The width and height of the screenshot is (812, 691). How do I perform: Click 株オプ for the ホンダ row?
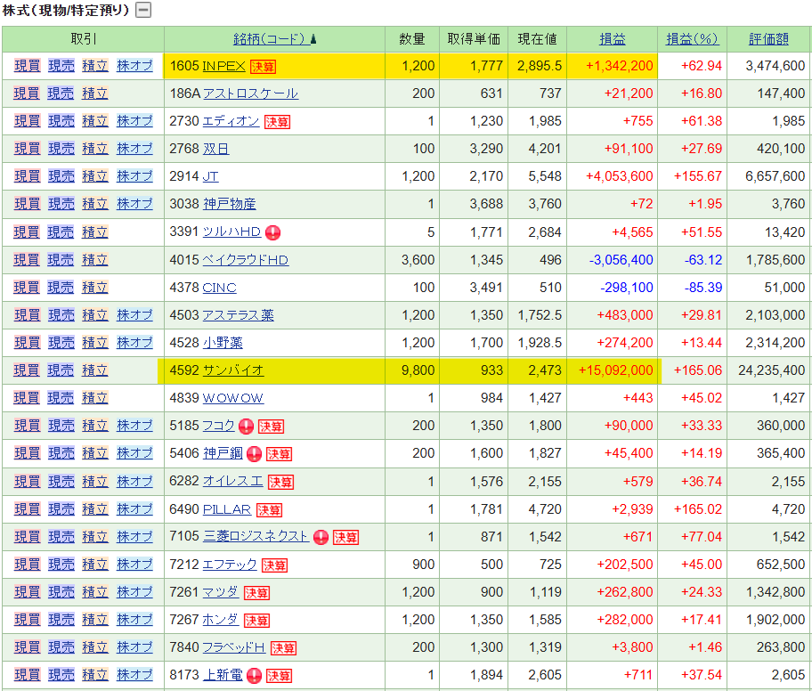coord(134,620)
